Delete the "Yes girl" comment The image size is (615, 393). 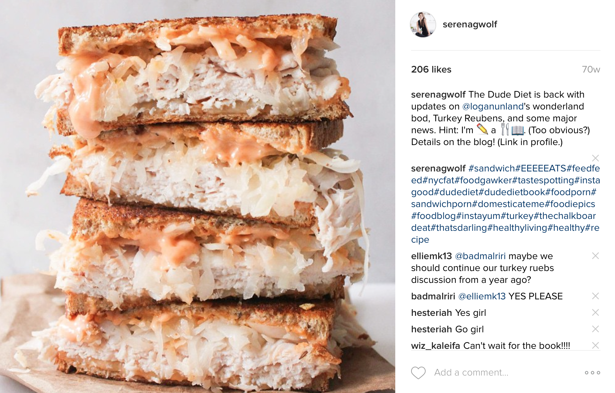click(x=595, y=313)
